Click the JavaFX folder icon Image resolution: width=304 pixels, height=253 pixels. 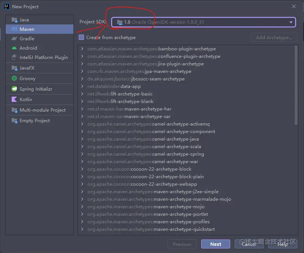pos(14,68)
